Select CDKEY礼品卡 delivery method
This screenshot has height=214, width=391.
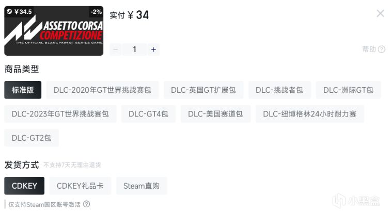(80, 186)
